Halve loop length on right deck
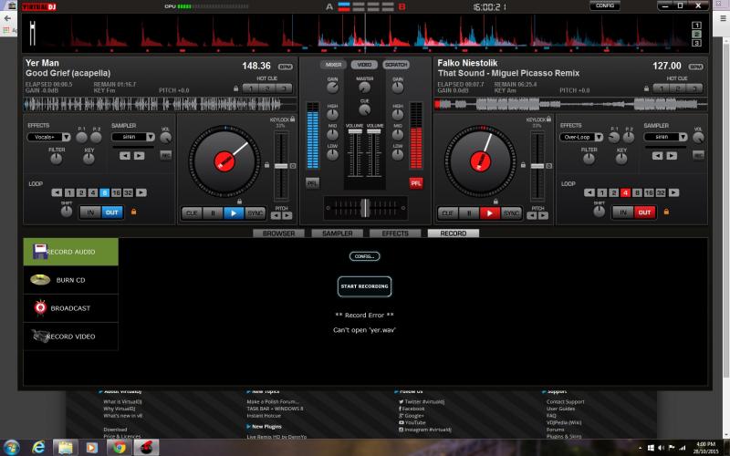 (589, 192)
